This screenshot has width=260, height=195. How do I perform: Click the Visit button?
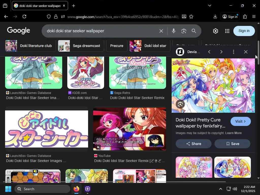(241, 121)
